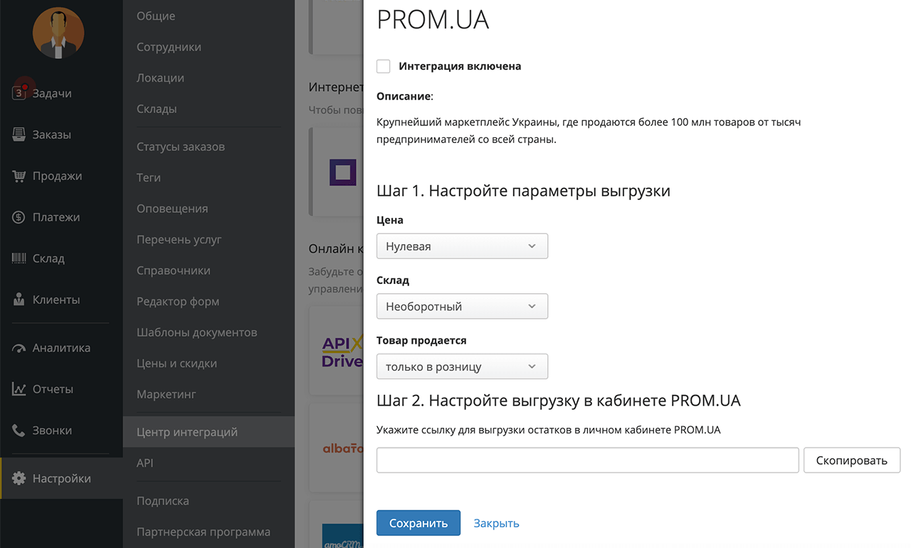Select Партнерская программа settings item
The width and height of the screenshot is (911, 548).
point(204,532)
